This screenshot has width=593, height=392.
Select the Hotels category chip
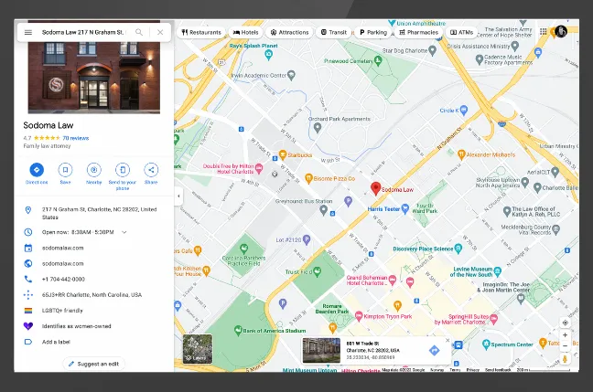[x=247, y=32]
